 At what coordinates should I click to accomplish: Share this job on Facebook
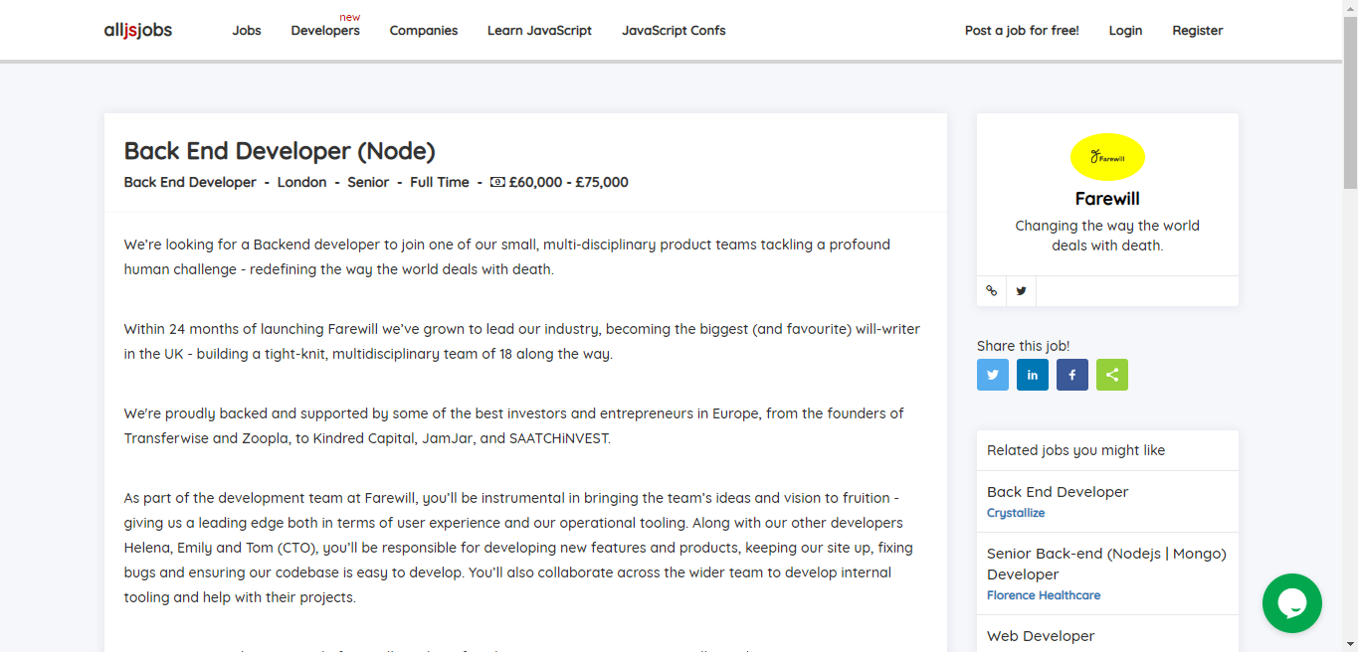point(1072,375)
